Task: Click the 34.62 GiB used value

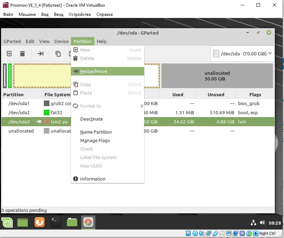Action: (x=184, y=122)
